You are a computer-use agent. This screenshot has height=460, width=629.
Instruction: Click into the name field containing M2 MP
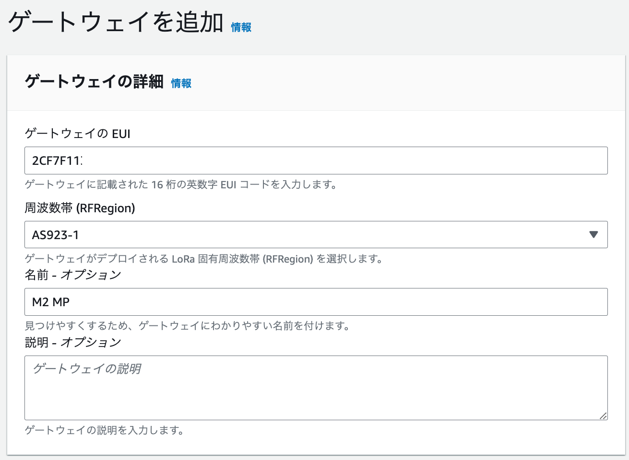tap(316, 302)
